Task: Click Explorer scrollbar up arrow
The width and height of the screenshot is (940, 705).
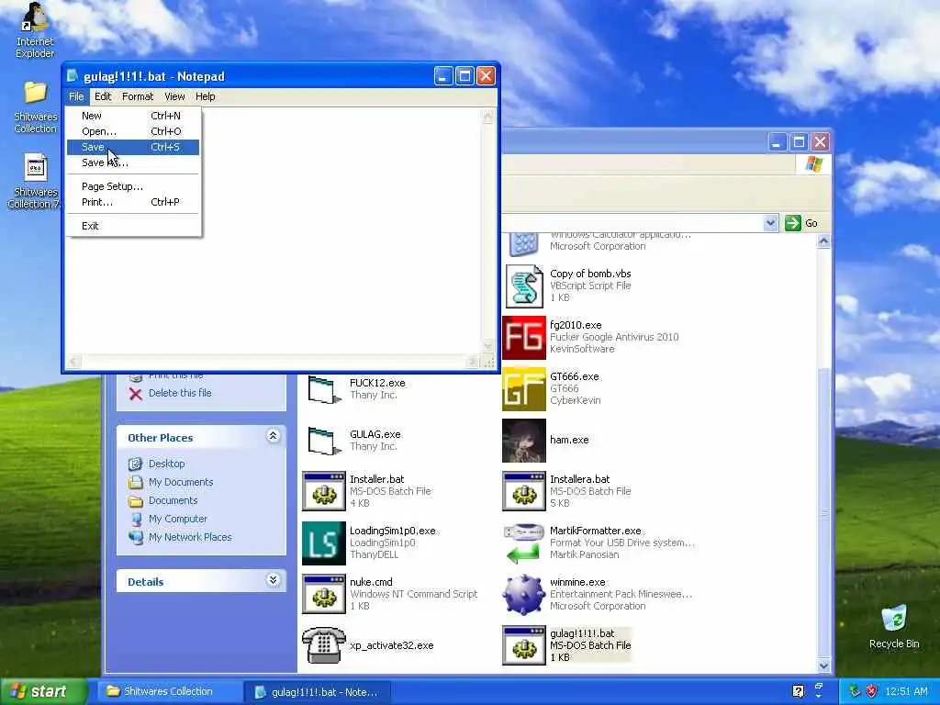Action: pyautogui.click(x=823, y=241)
